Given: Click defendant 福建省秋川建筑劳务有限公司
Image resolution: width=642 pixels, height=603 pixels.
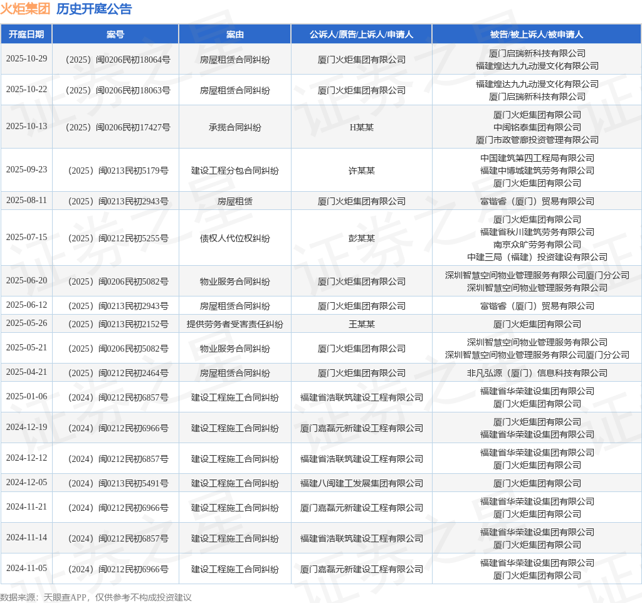Looking at the screenshot, I should [x=537, y=232].
